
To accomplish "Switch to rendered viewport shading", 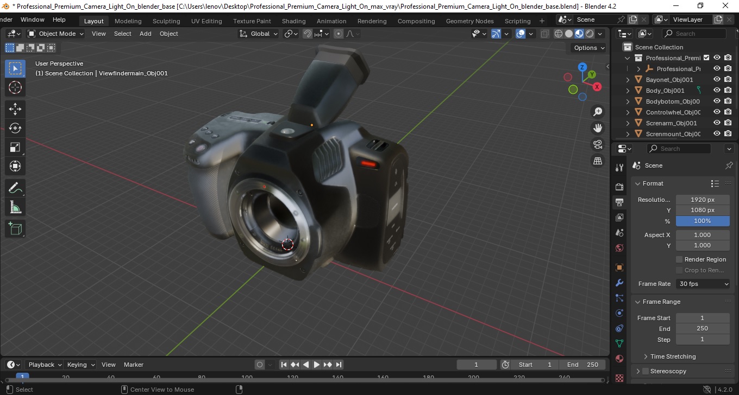I will pos(589,34).
